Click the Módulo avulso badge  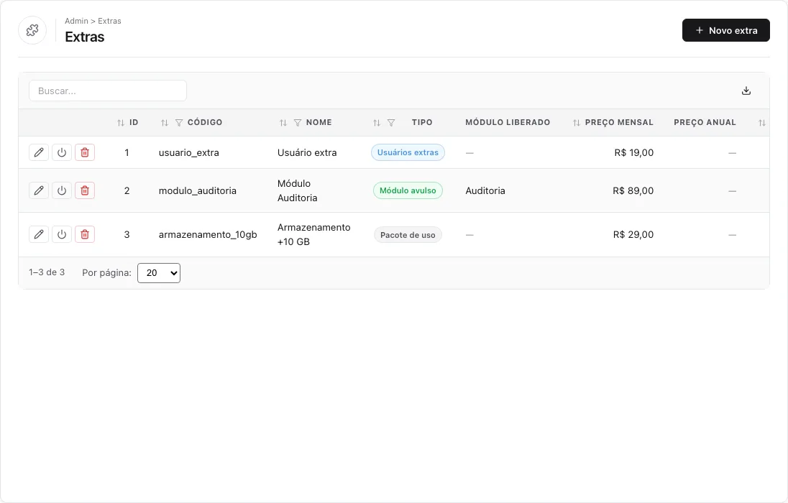click(x=408, y=190)
